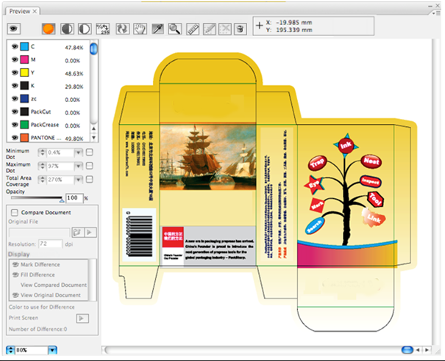
Task: Hide the Cyan (C) separation
Action: [x=14, y=46]
